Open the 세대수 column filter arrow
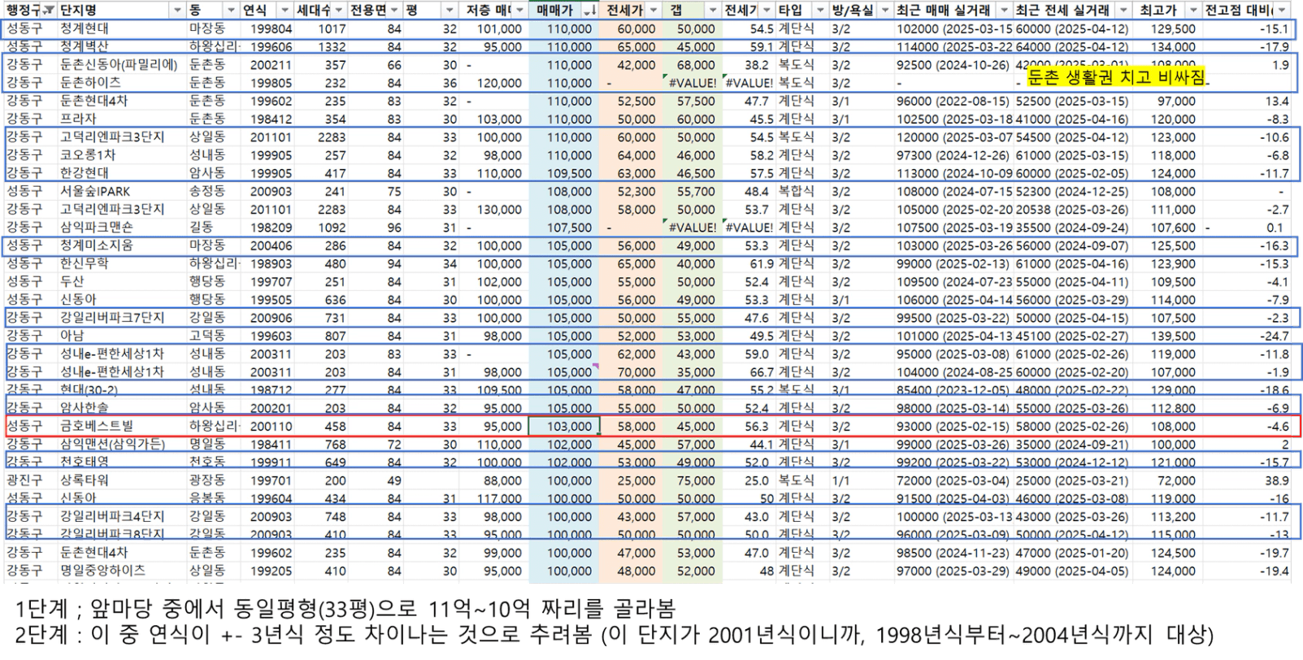The image size is (1303, 660). [x=339, y=10]
